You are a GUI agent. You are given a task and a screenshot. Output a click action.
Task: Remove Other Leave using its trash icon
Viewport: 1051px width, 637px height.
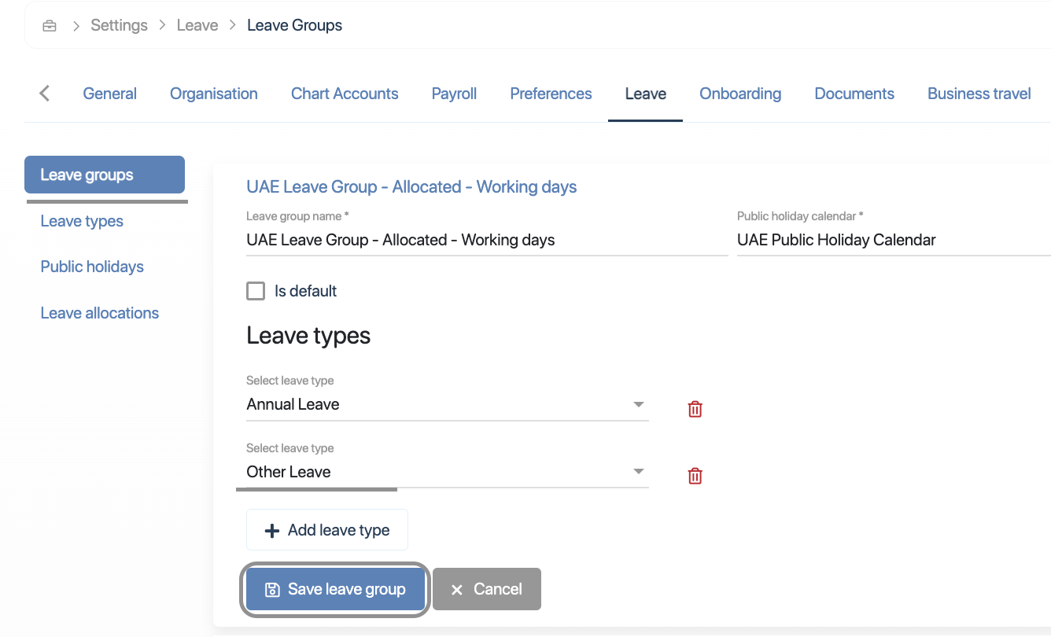click(x=695, y=476)
